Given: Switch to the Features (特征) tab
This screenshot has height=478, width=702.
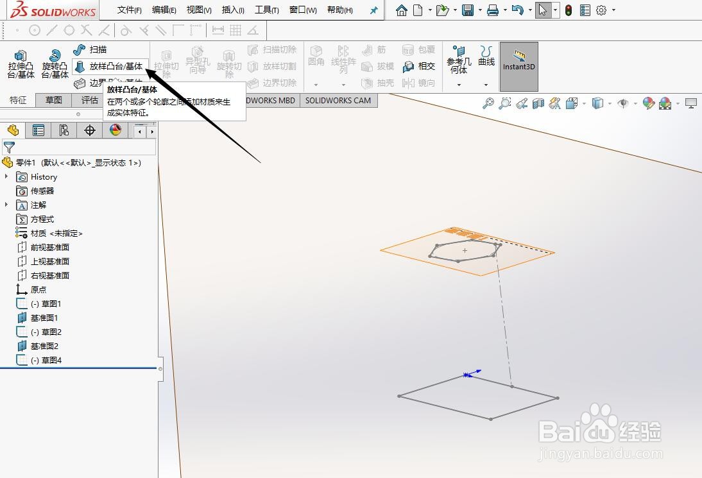Looking at the screenshot, I should (18, 100).
